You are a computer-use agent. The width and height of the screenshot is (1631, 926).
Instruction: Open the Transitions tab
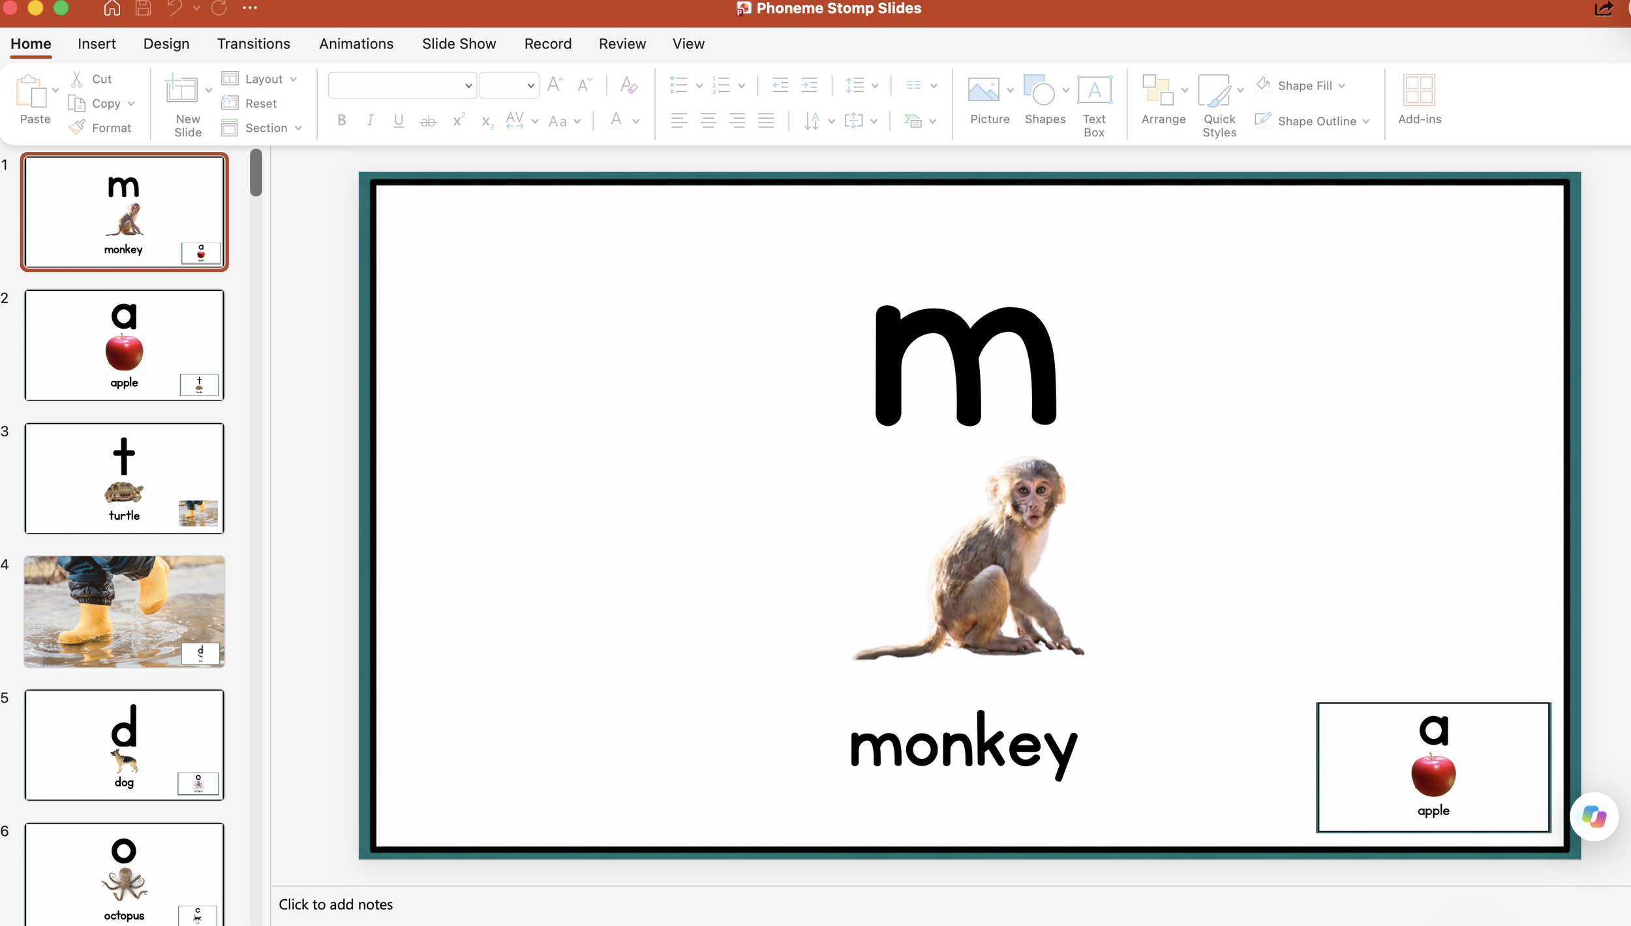point(254,44)
